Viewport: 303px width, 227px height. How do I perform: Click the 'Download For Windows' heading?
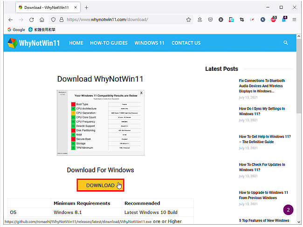101,170
